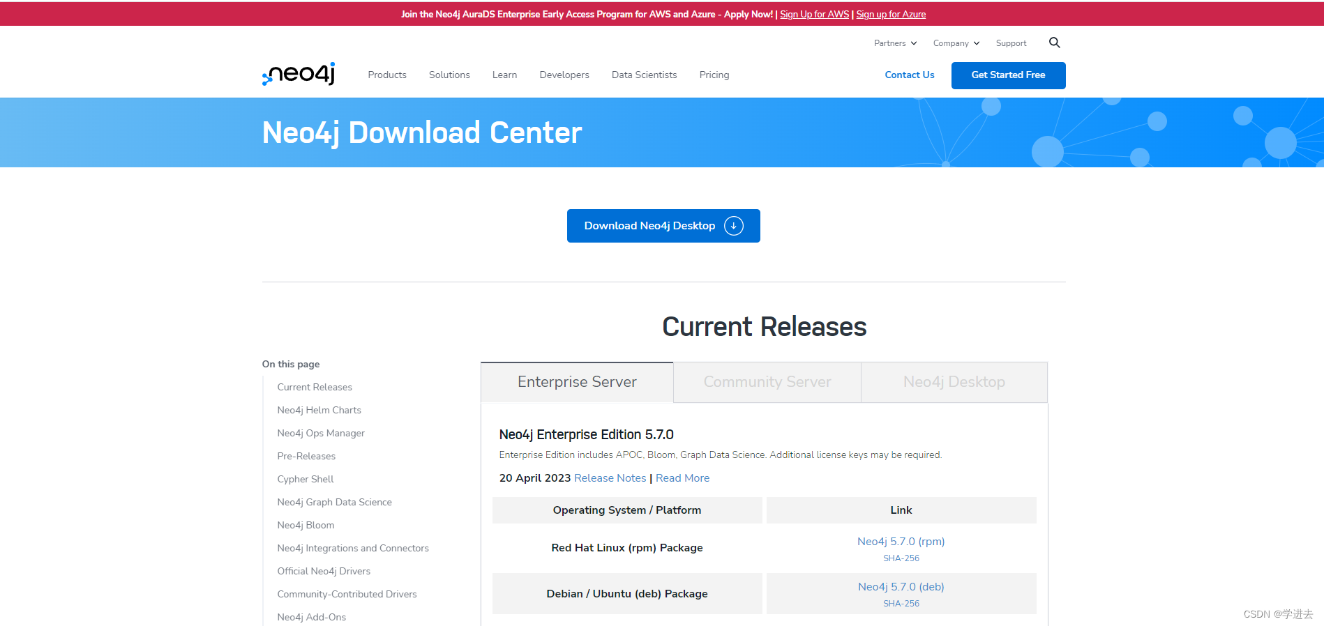Switch to the Community Server tab
This screenshot has width=1324, height=626.
767,382
